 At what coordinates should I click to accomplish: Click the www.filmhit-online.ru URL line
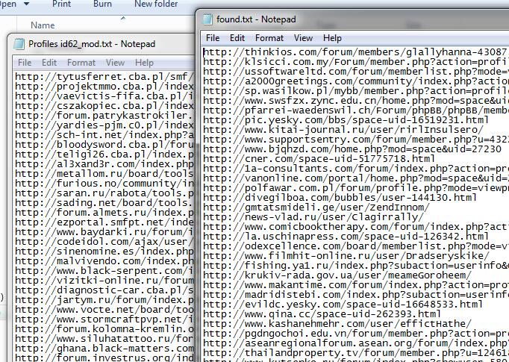pos(346,256)
